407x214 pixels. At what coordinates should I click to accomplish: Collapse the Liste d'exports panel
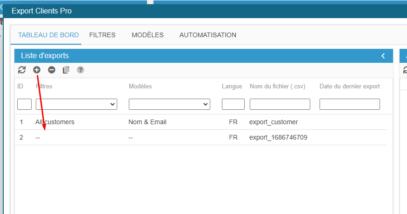click(383, 56)
